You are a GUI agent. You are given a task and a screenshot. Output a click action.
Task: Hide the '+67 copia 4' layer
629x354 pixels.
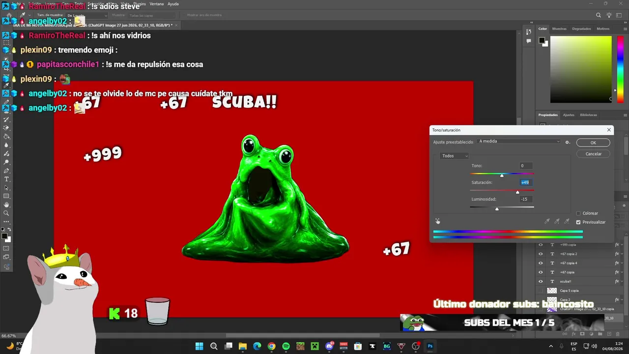click(x=541, y=263)
